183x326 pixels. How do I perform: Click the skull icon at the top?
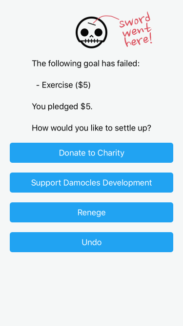point(92,32)
